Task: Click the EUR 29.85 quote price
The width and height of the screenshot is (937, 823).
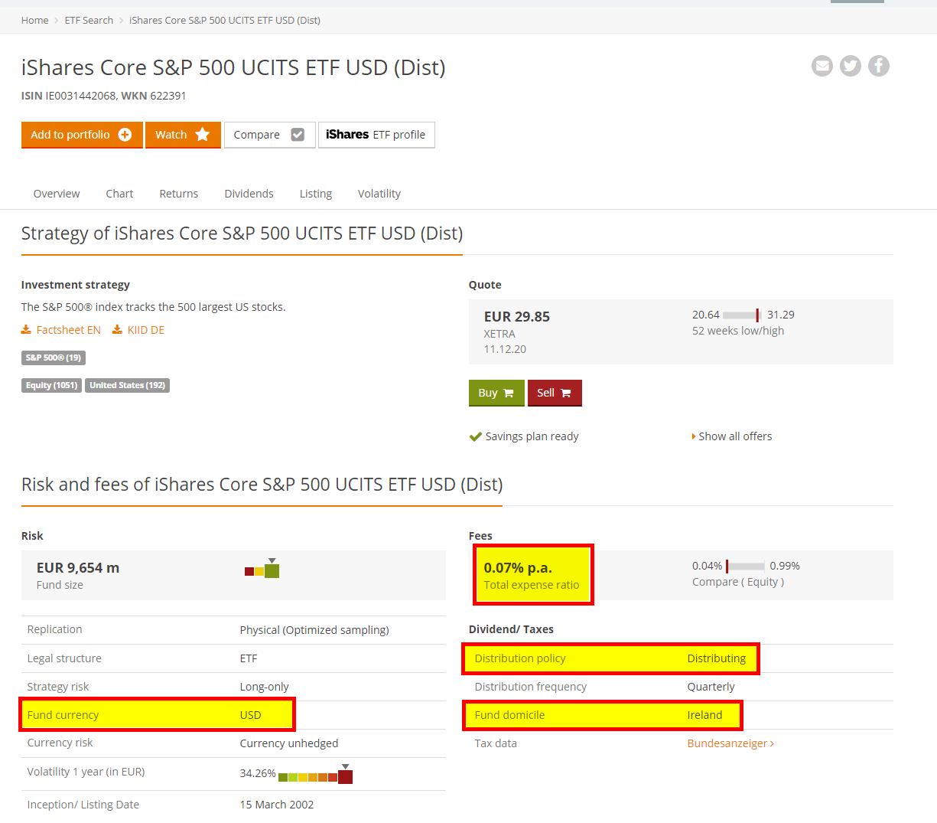Action: (517, 317)
